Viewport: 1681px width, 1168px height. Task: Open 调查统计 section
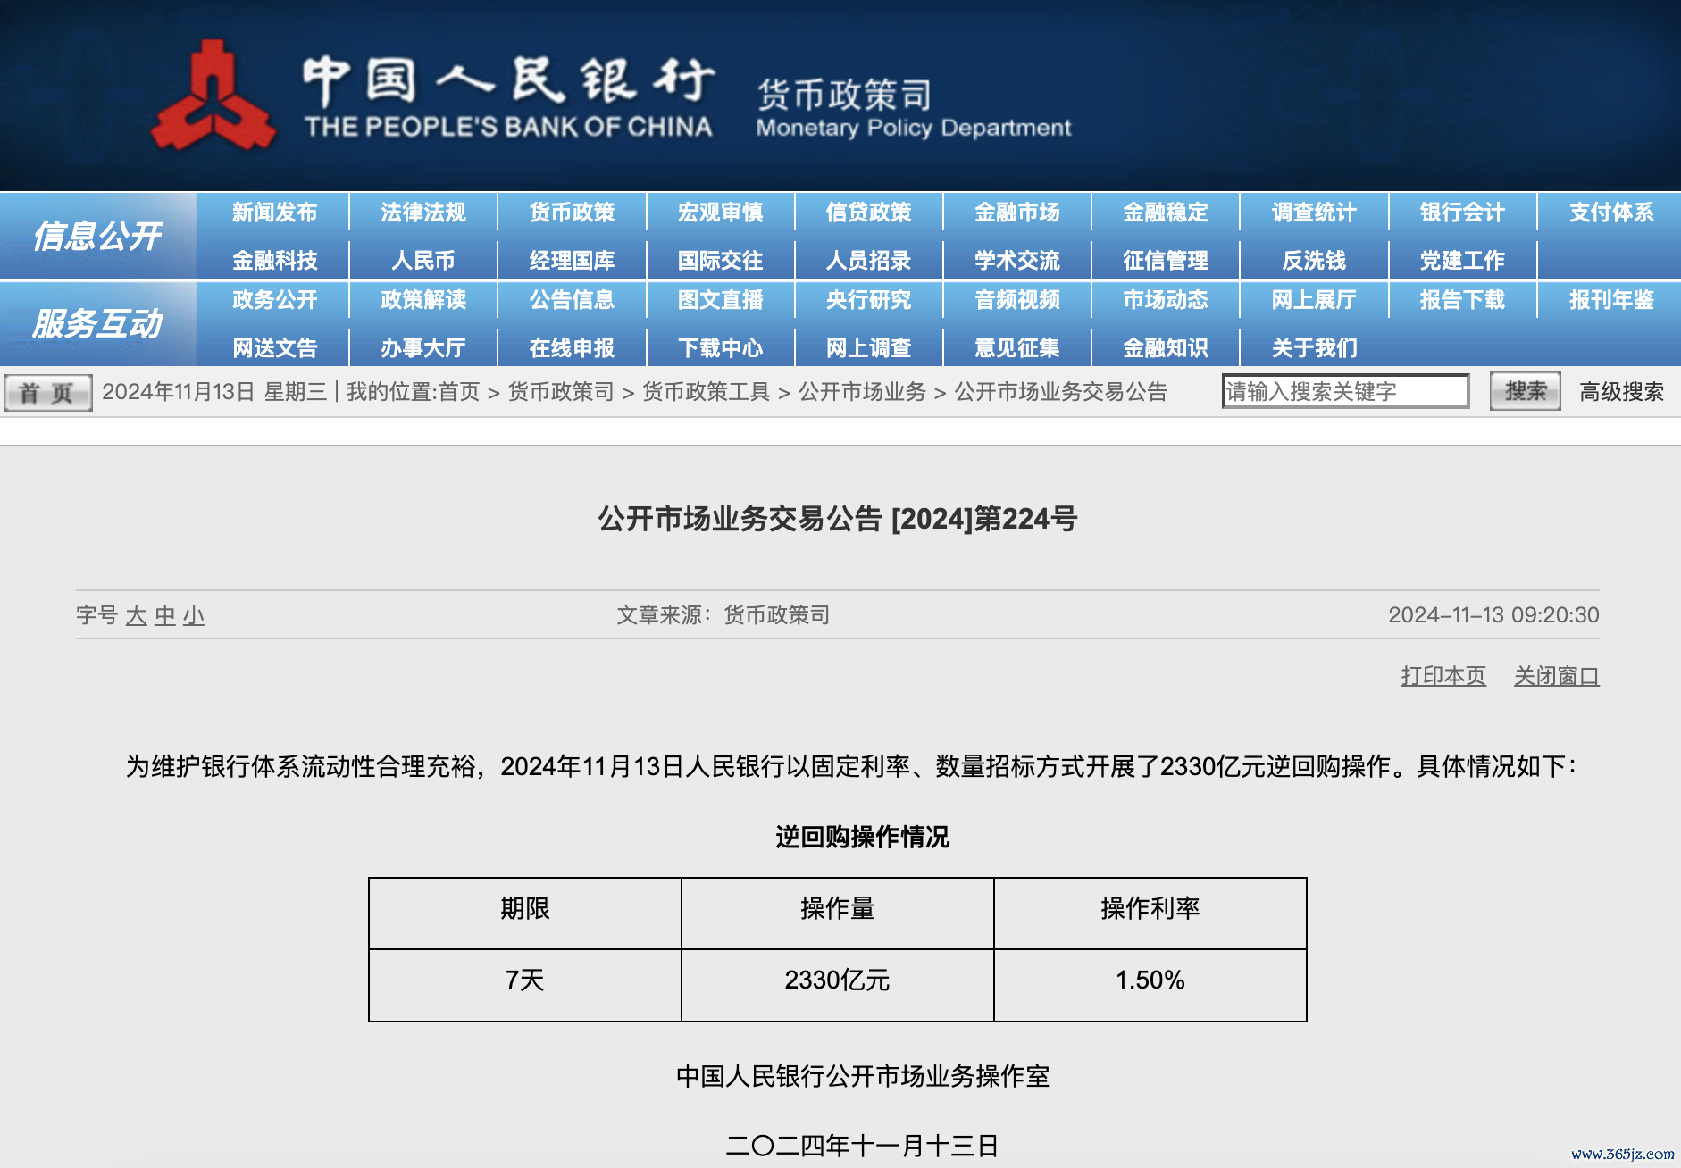[x=1314, y=213]
